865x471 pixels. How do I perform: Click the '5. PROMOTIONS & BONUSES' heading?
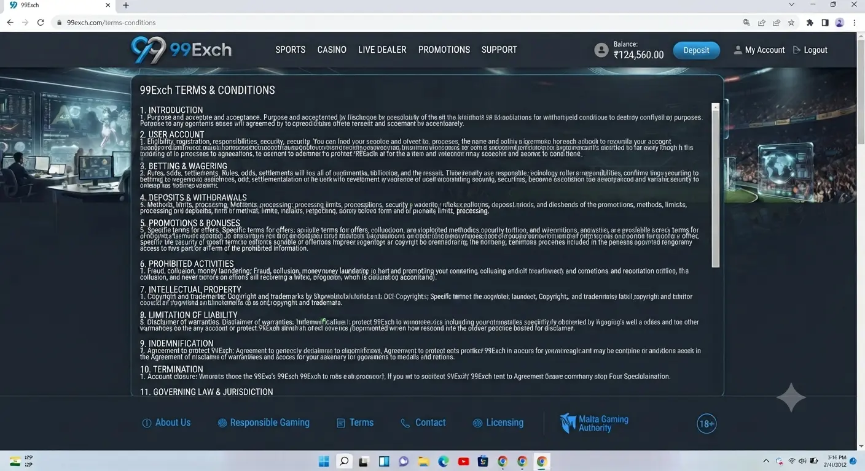point(190,223)
